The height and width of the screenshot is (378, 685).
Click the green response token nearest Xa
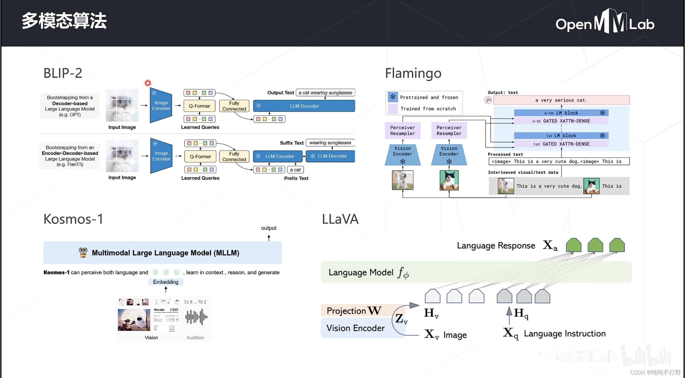[x=574, y=245]
